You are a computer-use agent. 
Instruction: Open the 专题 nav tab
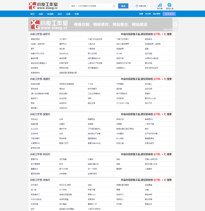pos(77,14)
